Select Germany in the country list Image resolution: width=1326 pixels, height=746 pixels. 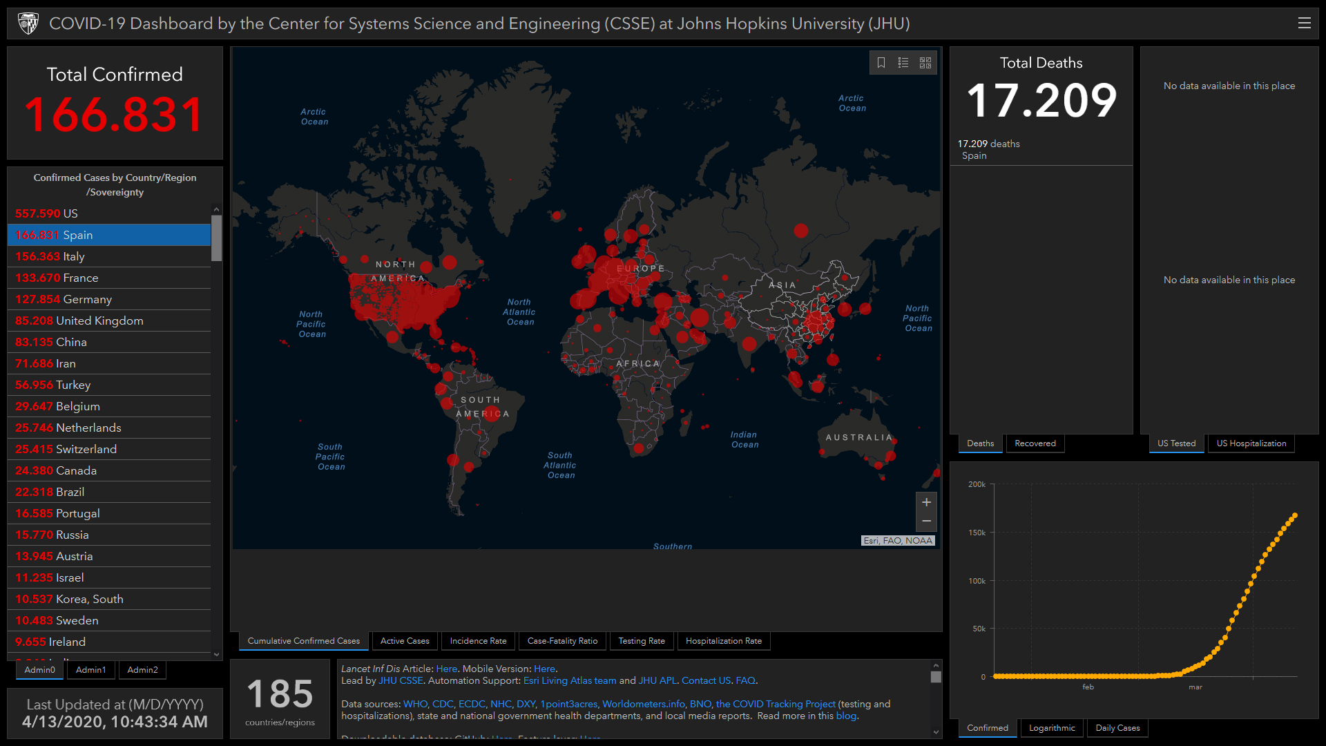click(109, 299)
